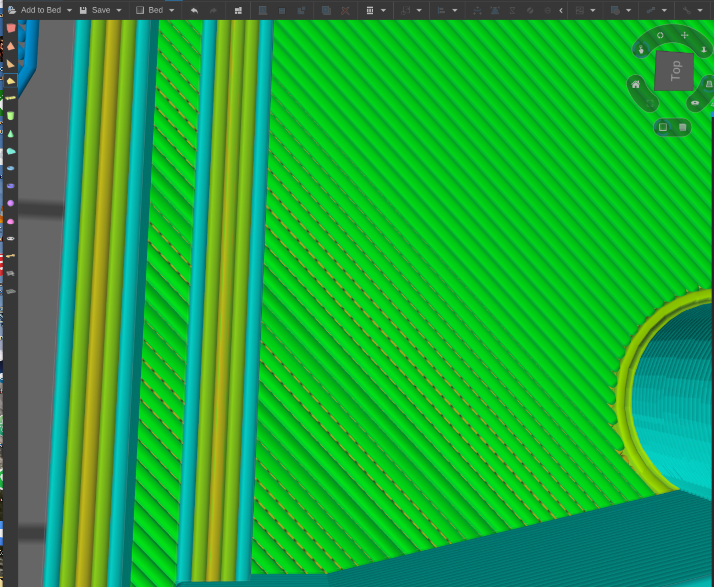The height and width of the screenshot is (587, 714).
Task: Select the yellow measure tool shape
Action: [x=11, y=256]
